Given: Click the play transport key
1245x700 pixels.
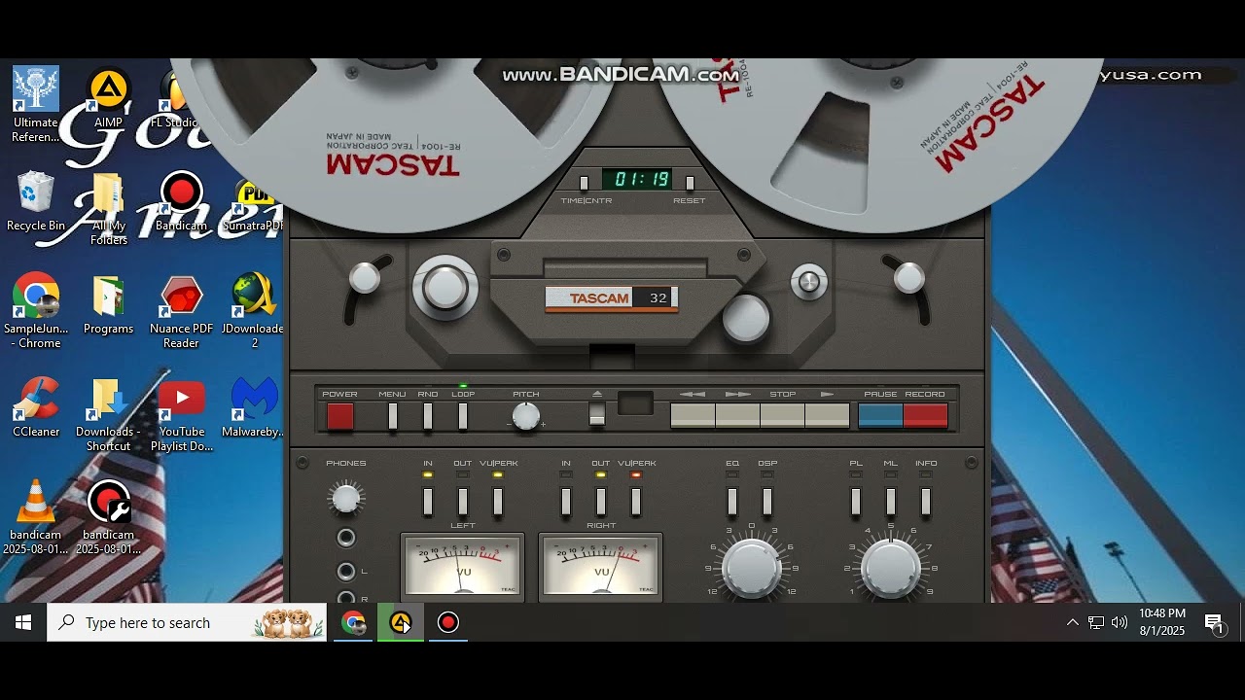Looking at the screenshot, I should click(828, 415).
